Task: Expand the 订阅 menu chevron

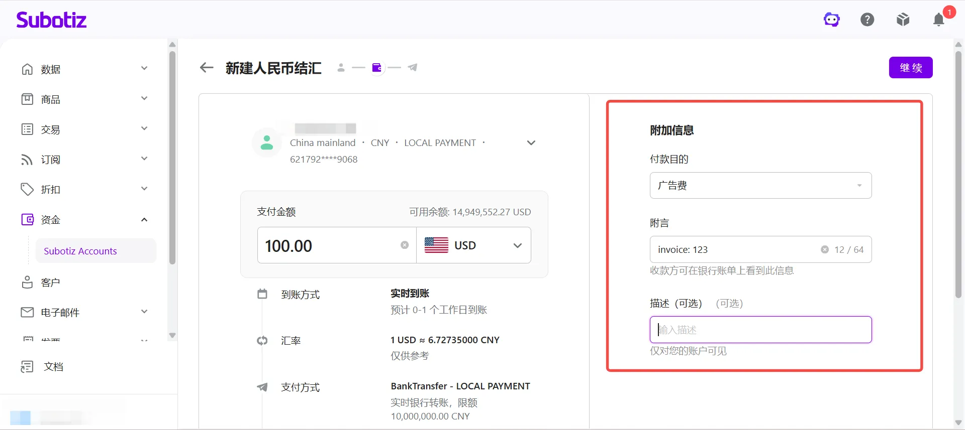Action: [144, 159]
